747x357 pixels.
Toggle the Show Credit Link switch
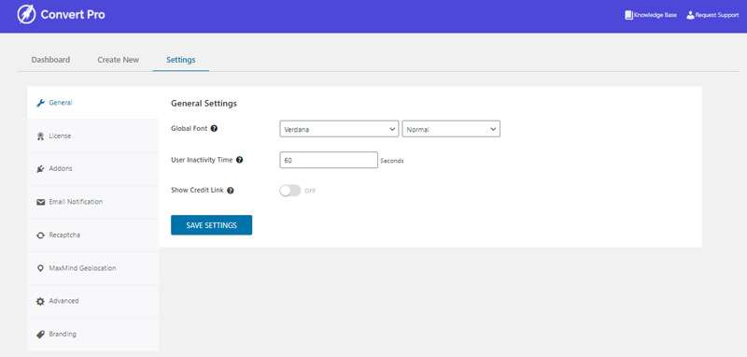[290, 191]
